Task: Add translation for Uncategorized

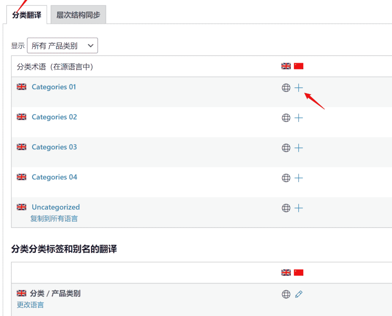Action: coord(298,208)
